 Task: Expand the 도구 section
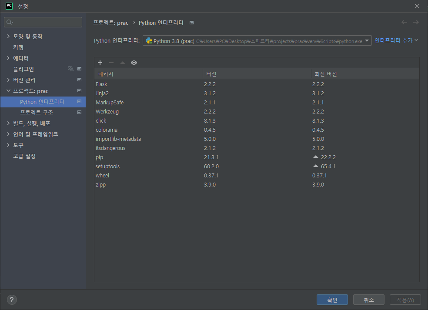click(x=8, y=145)
